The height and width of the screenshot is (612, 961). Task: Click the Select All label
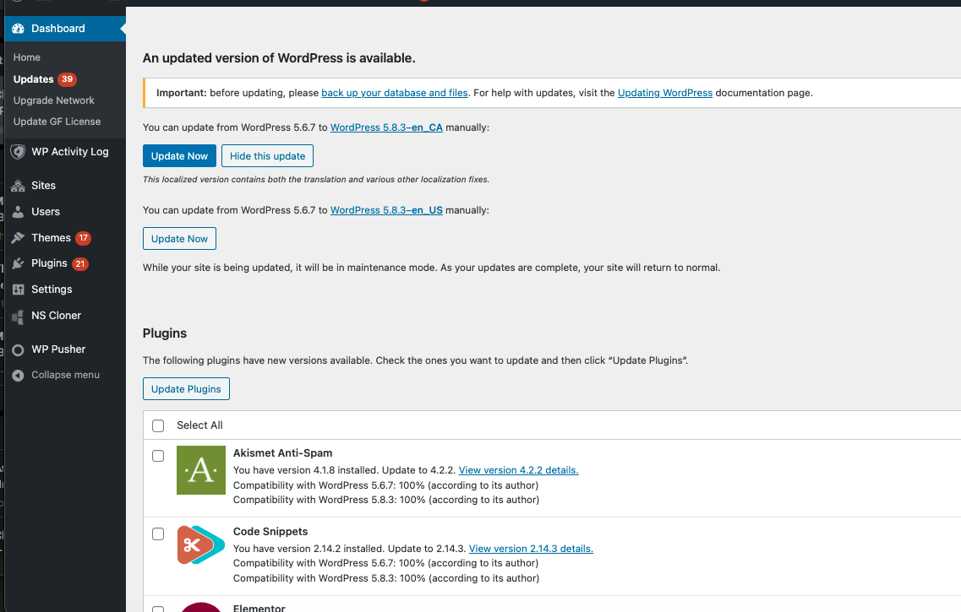(199, 425)
